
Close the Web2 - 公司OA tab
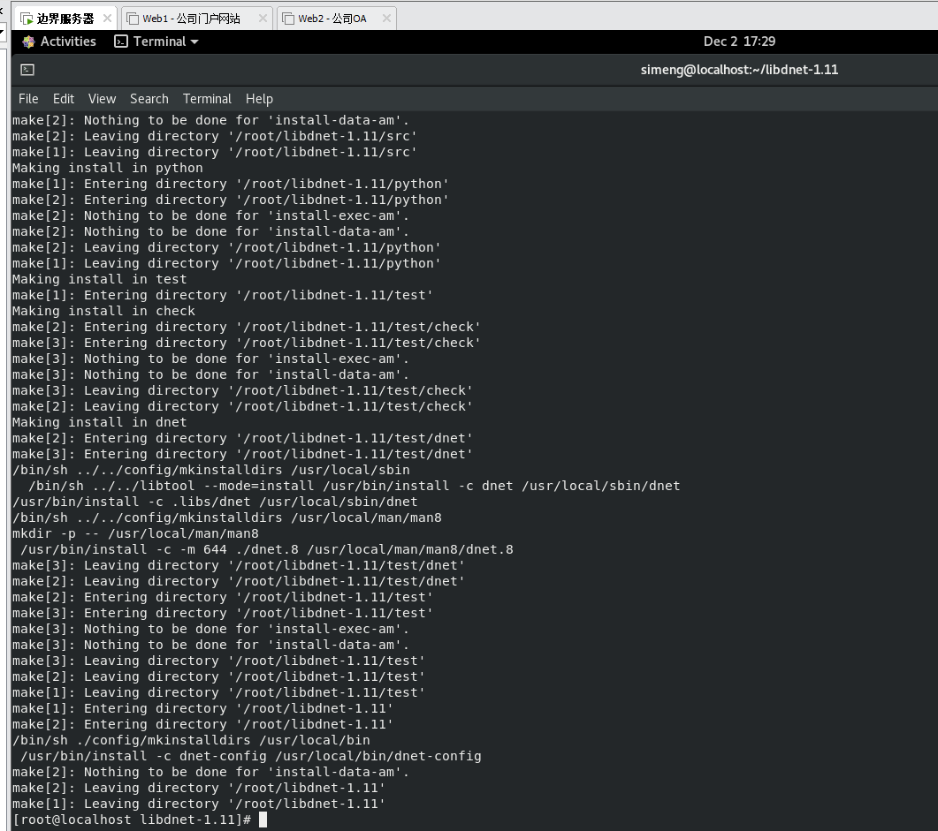click(385, 19)
